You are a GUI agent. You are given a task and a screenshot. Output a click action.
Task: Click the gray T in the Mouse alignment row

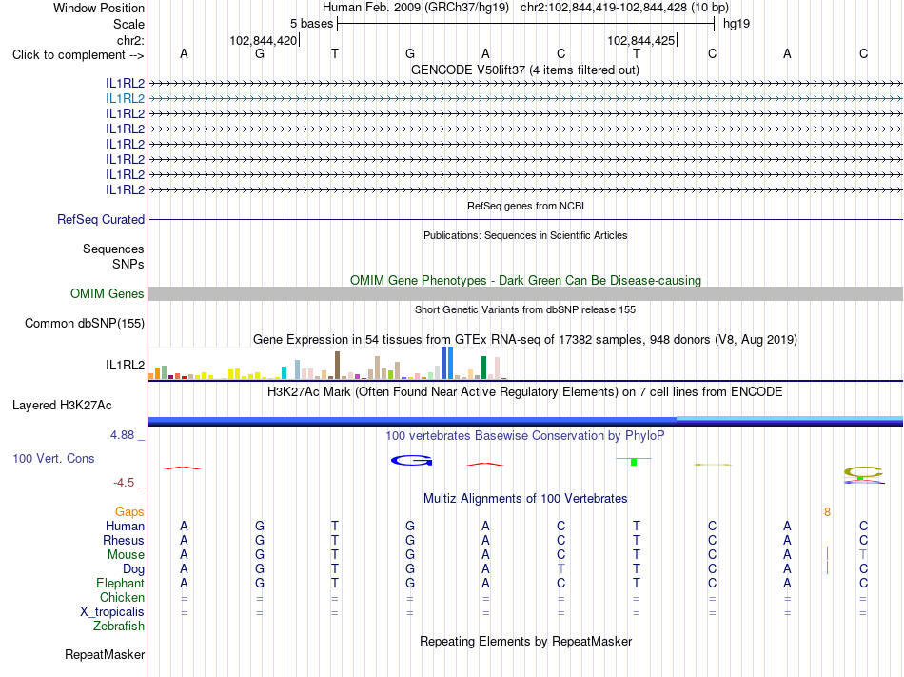pos(863,554)
